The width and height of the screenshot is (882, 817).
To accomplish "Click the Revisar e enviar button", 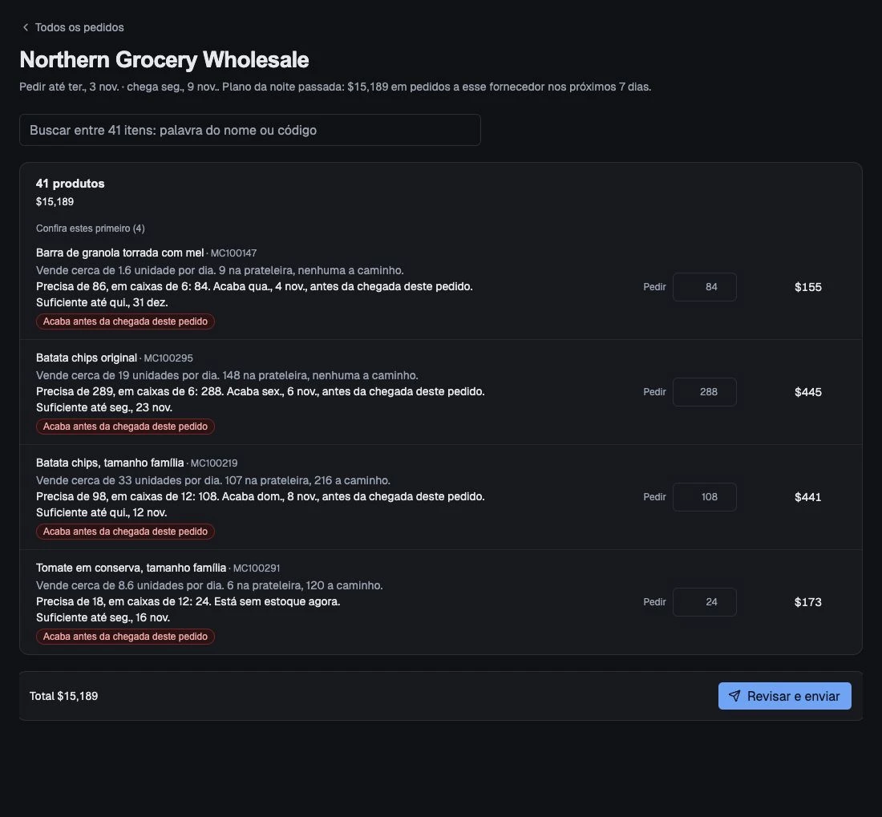I will [x=785, y=696].
